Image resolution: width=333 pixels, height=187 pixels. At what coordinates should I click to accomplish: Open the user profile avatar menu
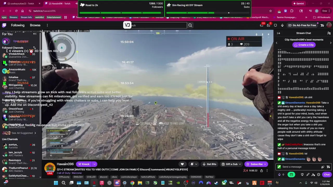(329, 25)
